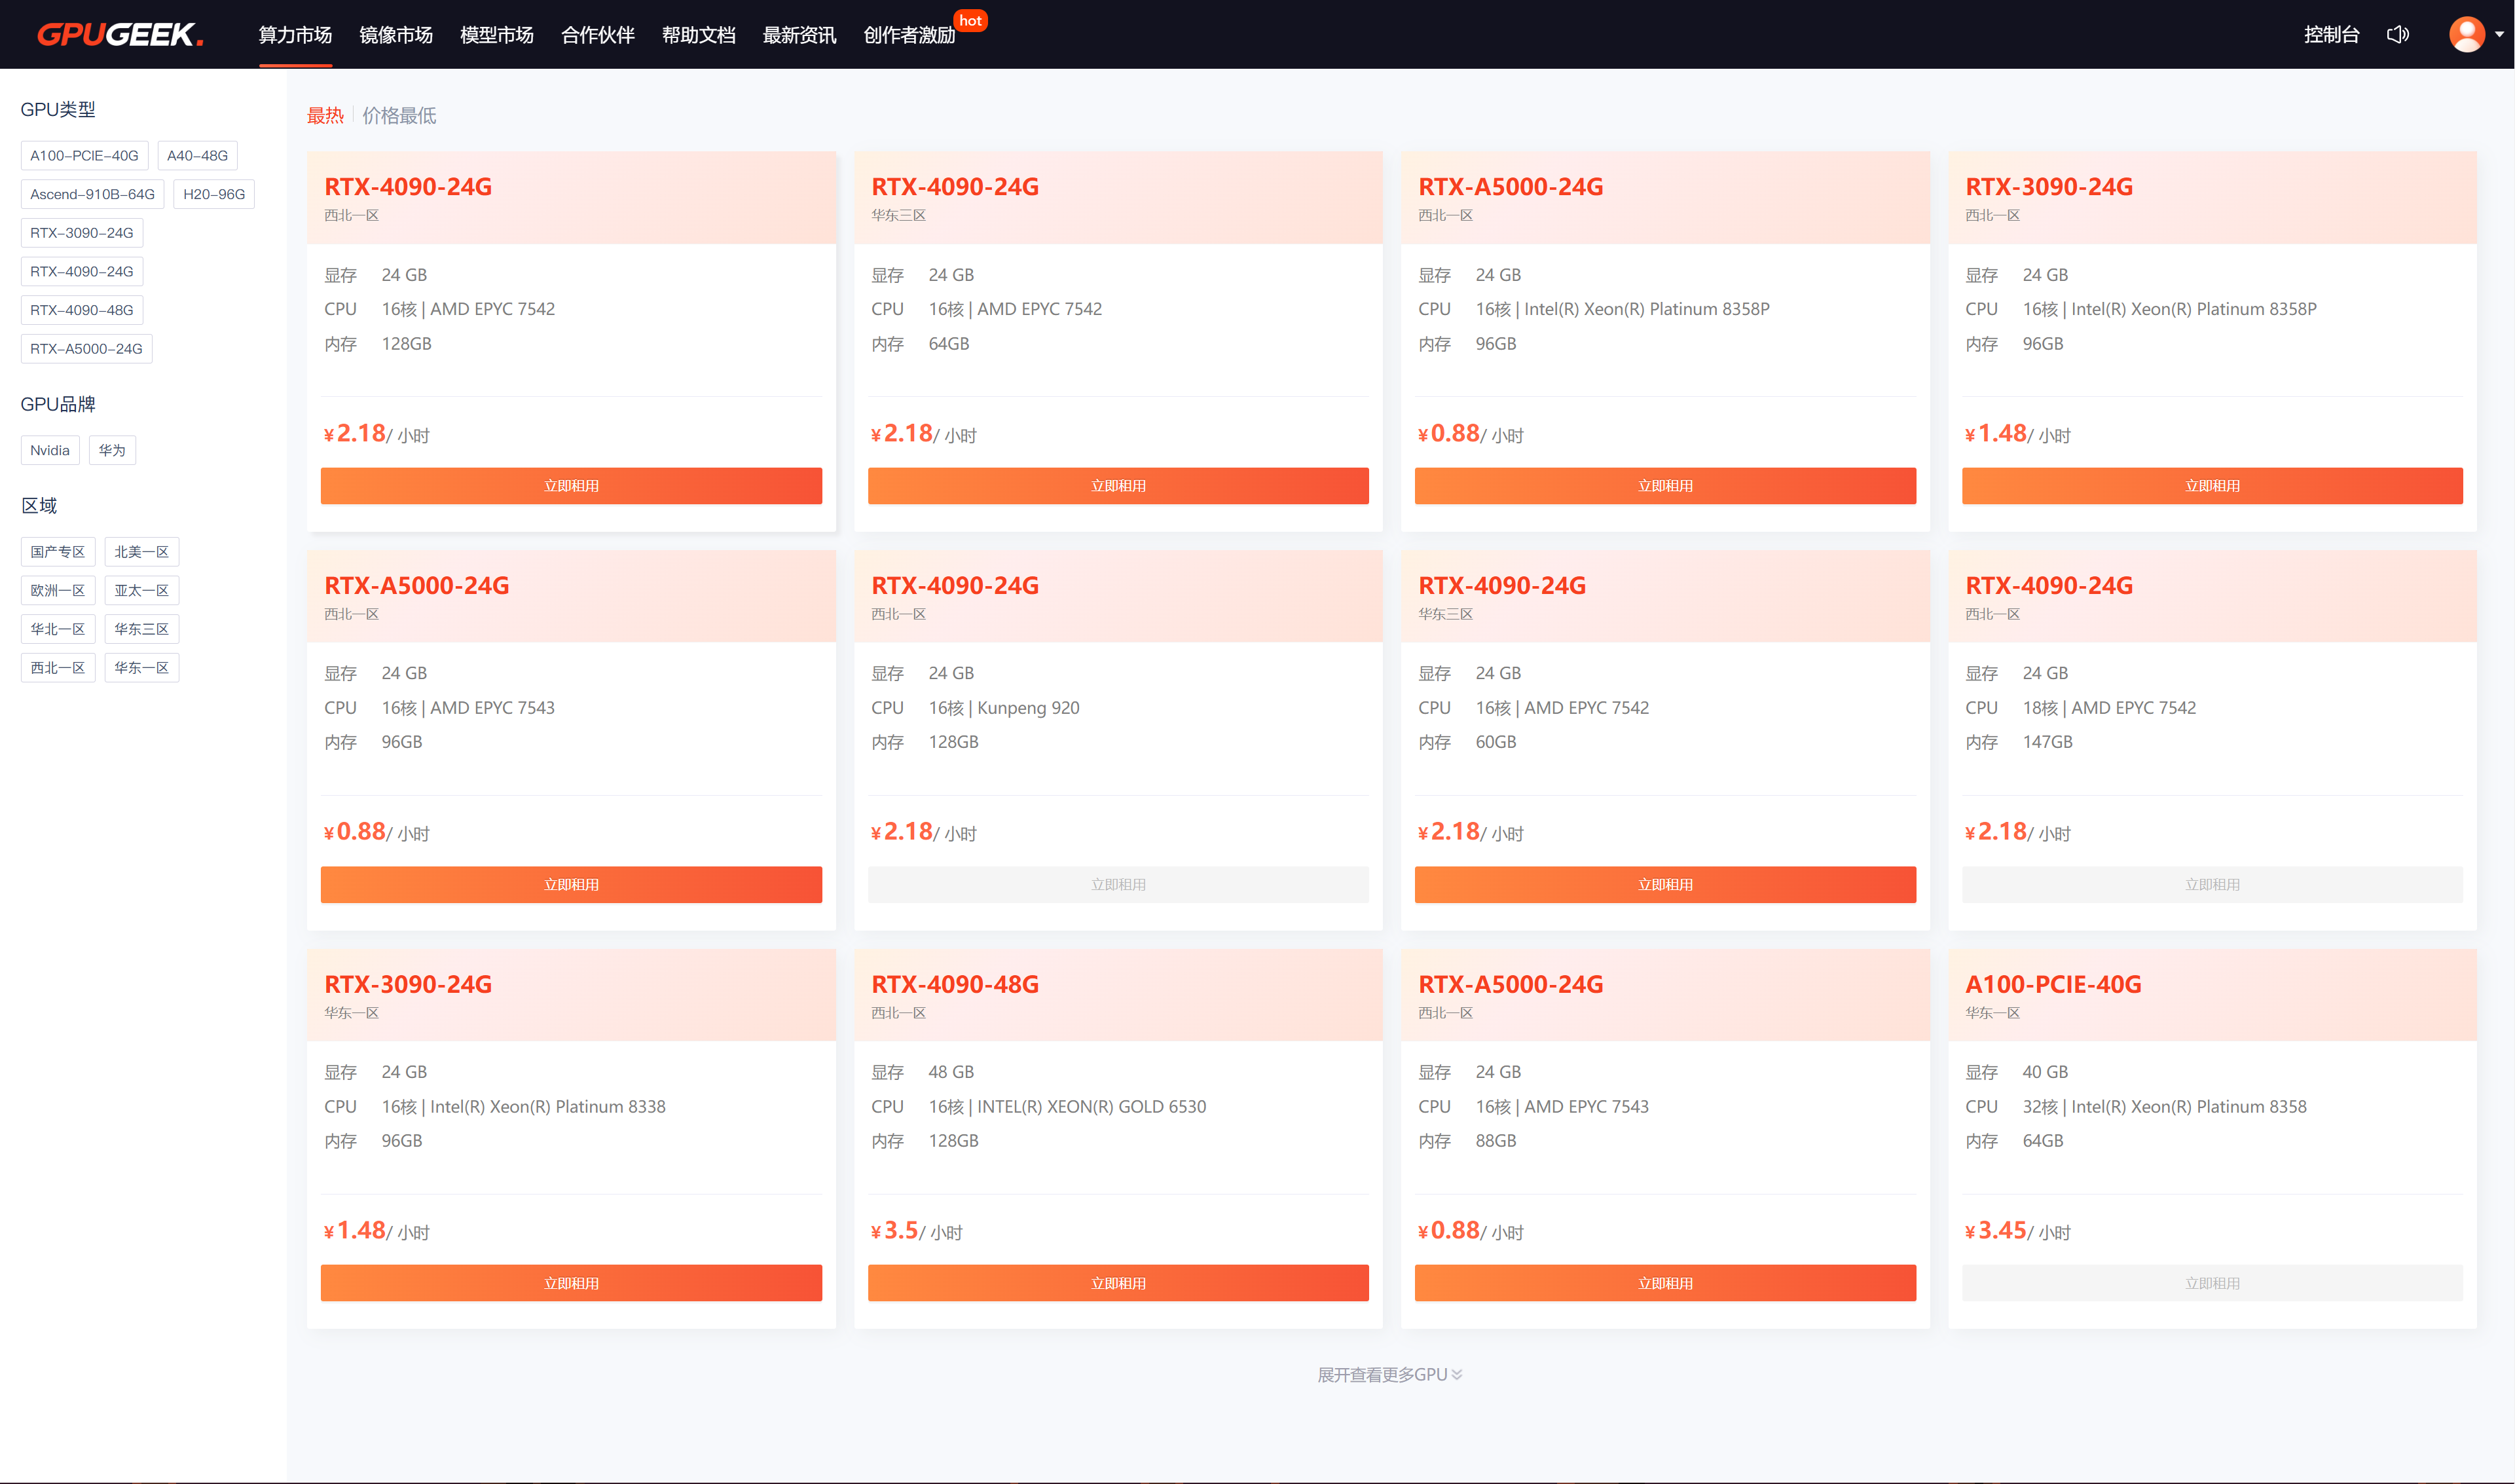Filter by Ascend-910B-64G GPU type
Viewport: 2515px width, 1484px height.
(92, 194)
